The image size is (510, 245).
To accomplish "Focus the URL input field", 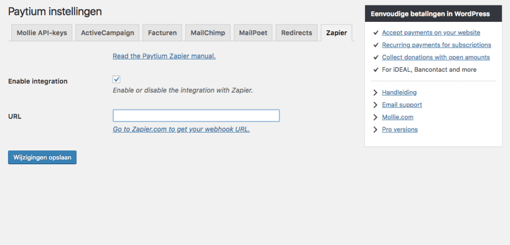I will pyautogui.click(x=196, y=116).
